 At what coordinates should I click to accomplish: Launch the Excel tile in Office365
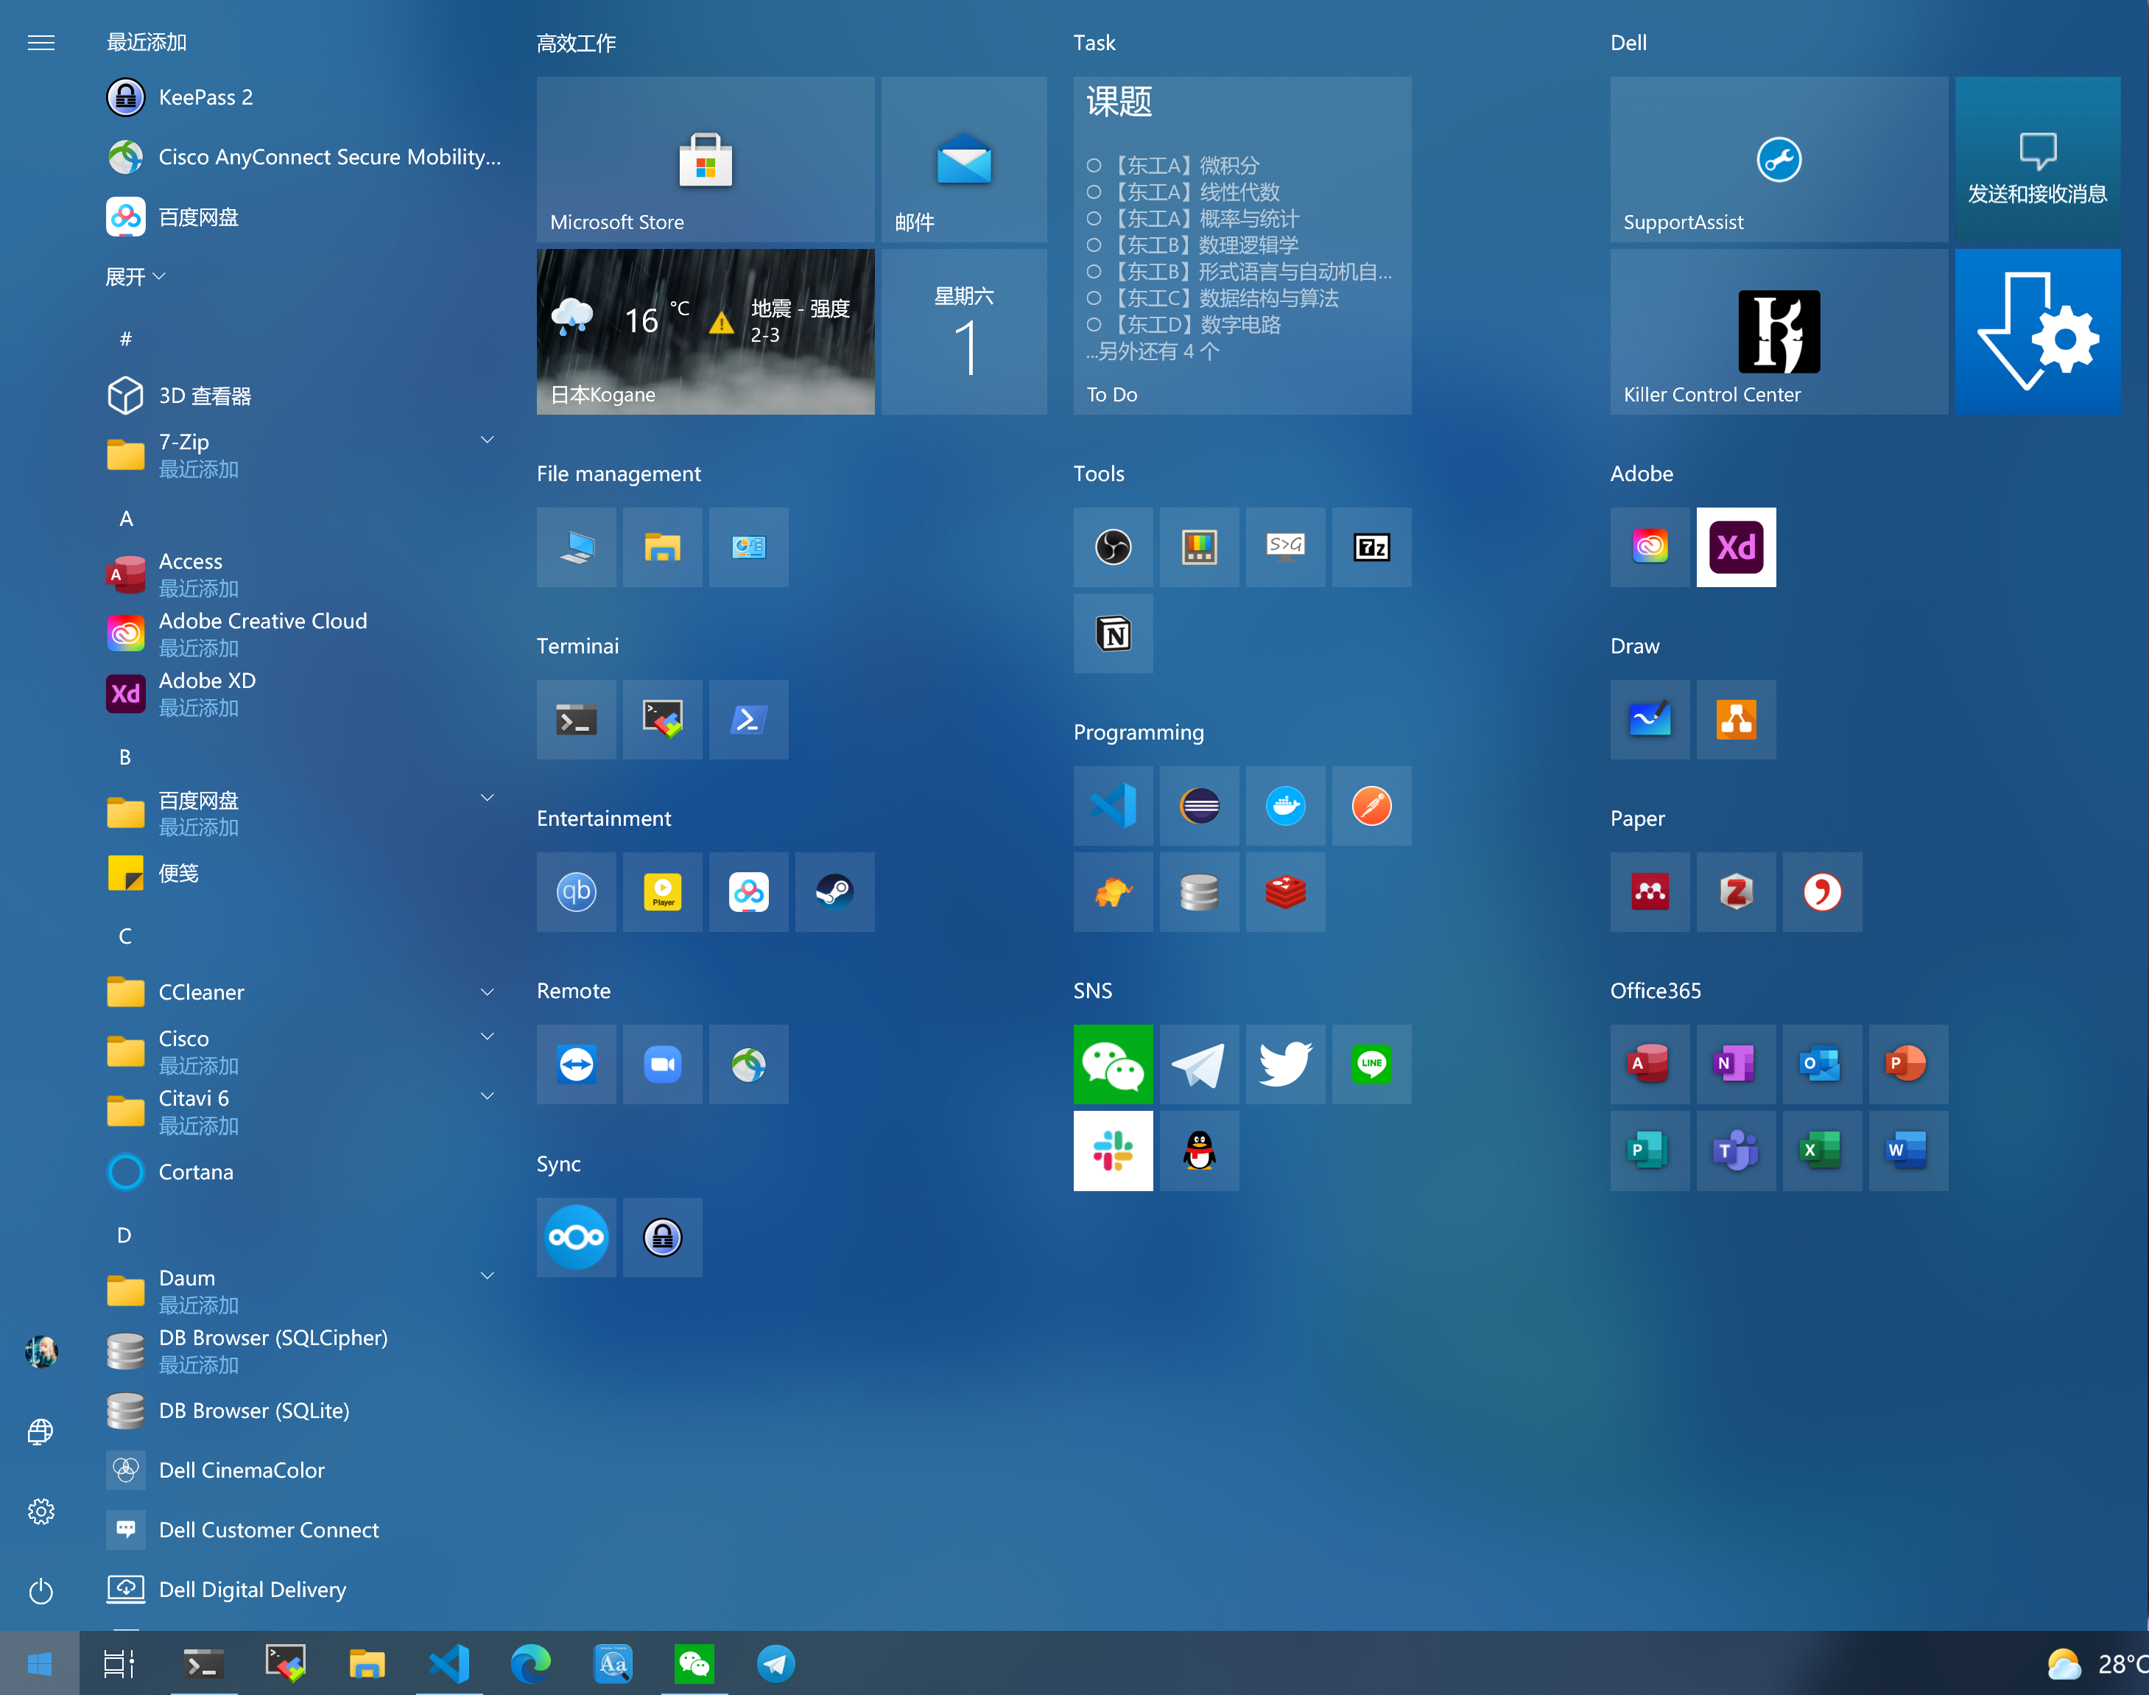pyautogui.click(x=1821, y=1151)
